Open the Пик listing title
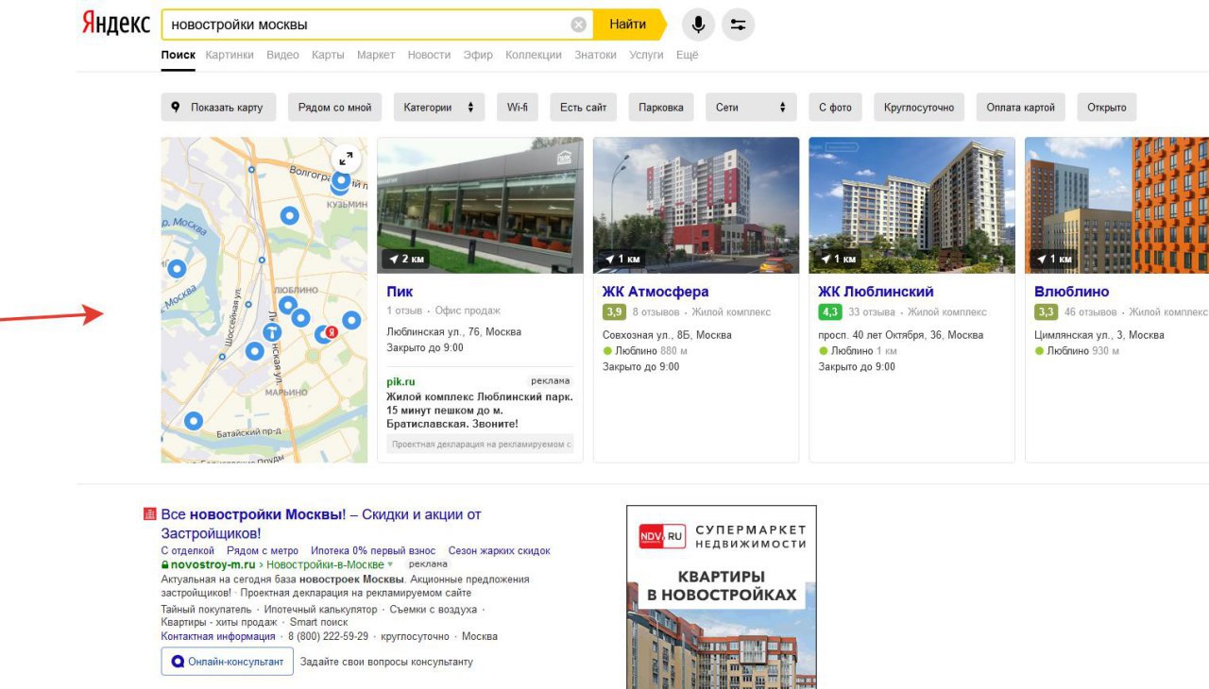This screenshot has width=1209, height=689. [x=400, y=292]
